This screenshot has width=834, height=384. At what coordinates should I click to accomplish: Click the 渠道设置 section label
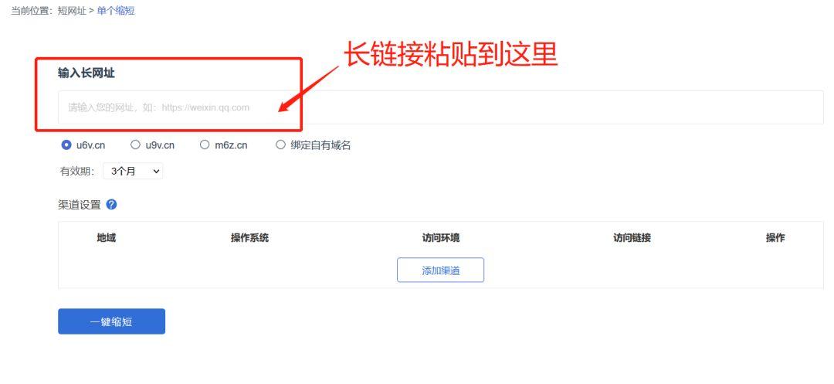coord(80,205)
